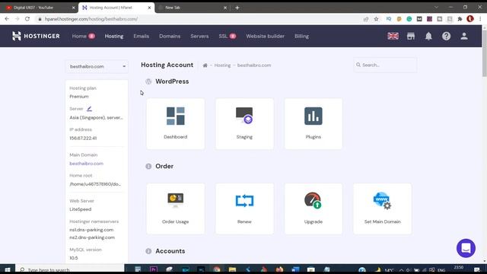Screen dimensions: 487x274
Task: Close the Hosting Account hPanel tab
Action: pos(149,8)
